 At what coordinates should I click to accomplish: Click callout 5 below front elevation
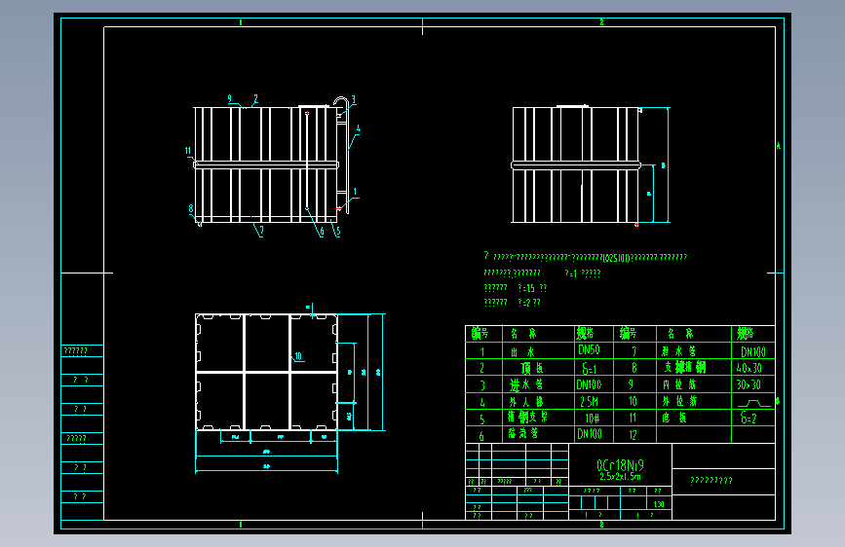pos(338,232)
